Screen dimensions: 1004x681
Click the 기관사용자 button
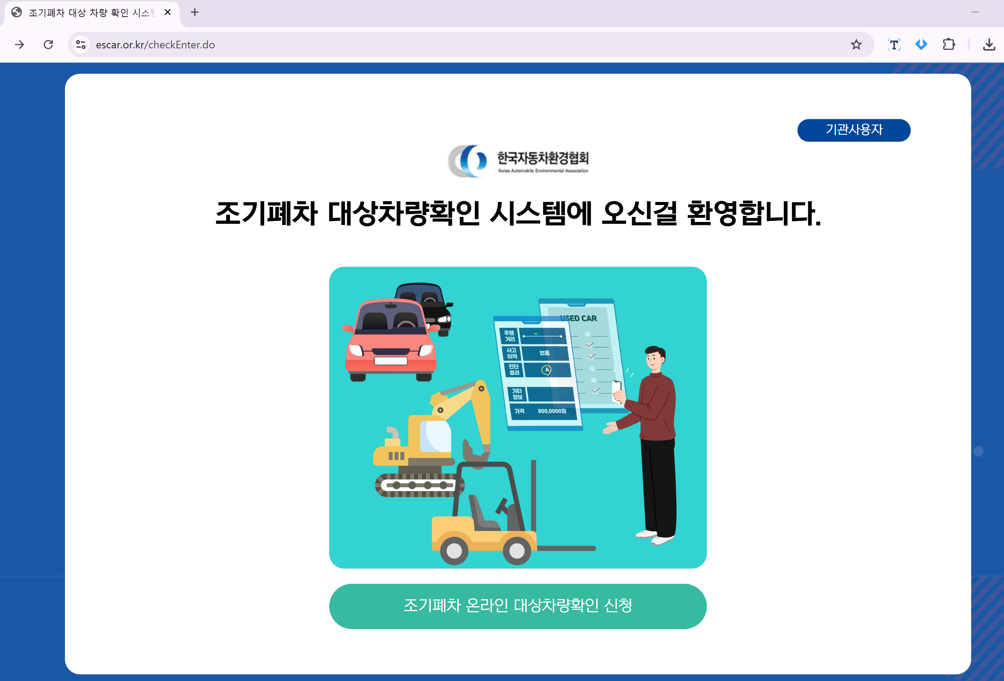853,130
